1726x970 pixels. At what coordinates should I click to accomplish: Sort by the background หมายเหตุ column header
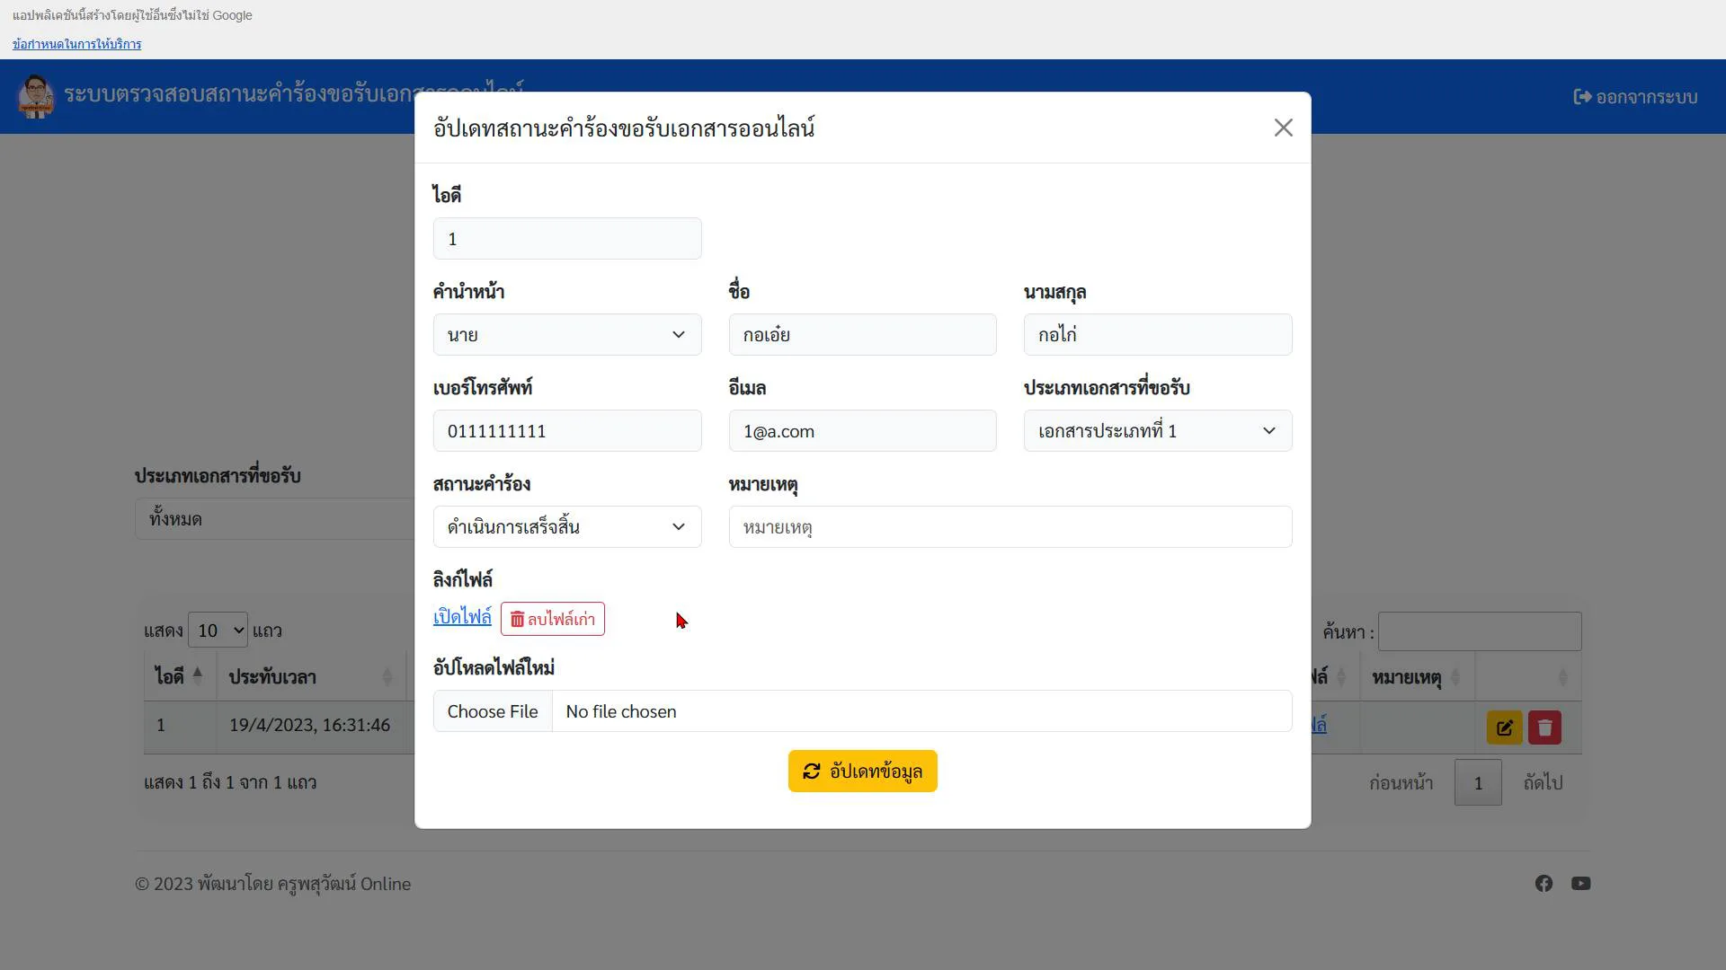coord(1417,677)
